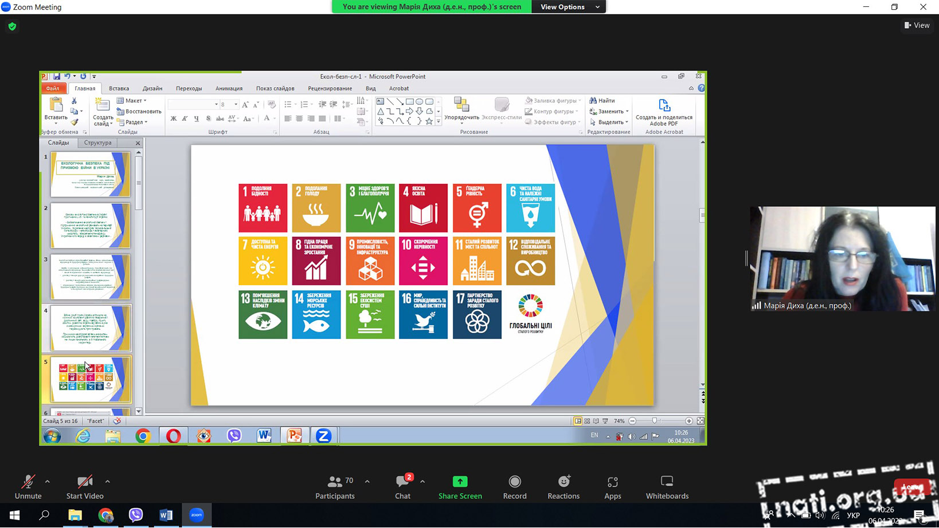Viewport: 939px width, 528px height.
Task: Open Viber from shared Windows 7 taskbar
Action: click(x=234, y=436)
